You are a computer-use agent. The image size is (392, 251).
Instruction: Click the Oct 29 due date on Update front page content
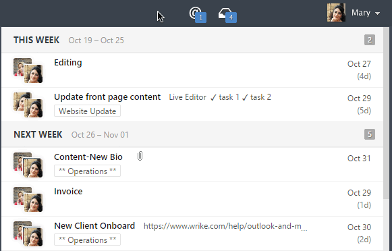(x=359, y=99)
